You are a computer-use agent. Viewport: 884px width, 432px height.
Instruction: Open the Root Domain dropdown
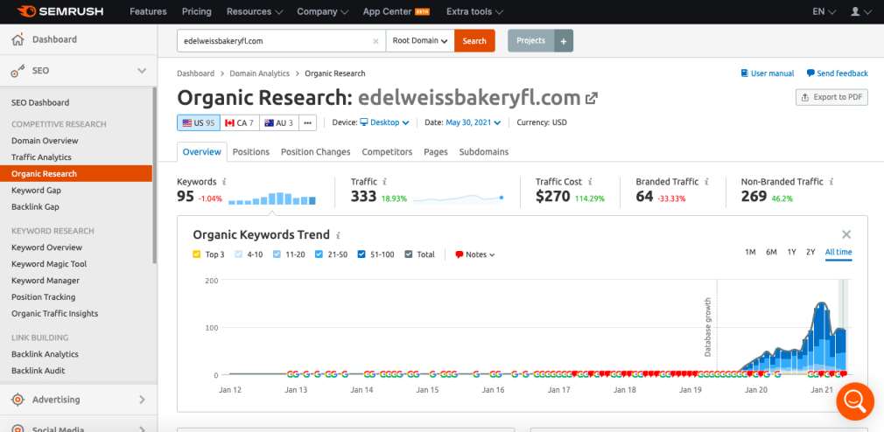420,41
